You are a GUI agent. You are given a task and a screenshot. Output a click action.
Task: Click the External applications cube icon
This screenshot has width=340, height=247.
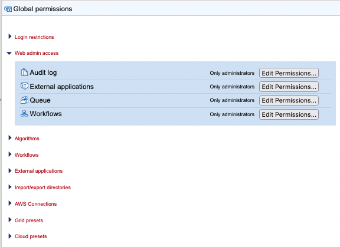pyautogui.click(x=24, y=86)
